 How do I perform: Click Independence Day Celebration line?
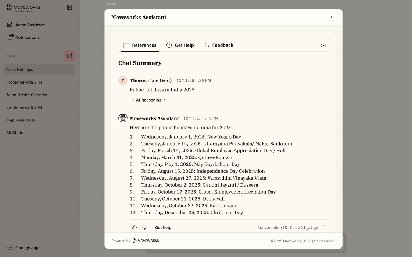point(203,171)
